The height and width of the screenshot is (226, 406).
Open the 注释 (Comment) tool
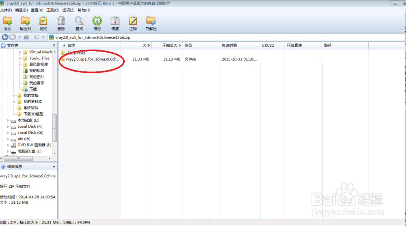(133, 21)
